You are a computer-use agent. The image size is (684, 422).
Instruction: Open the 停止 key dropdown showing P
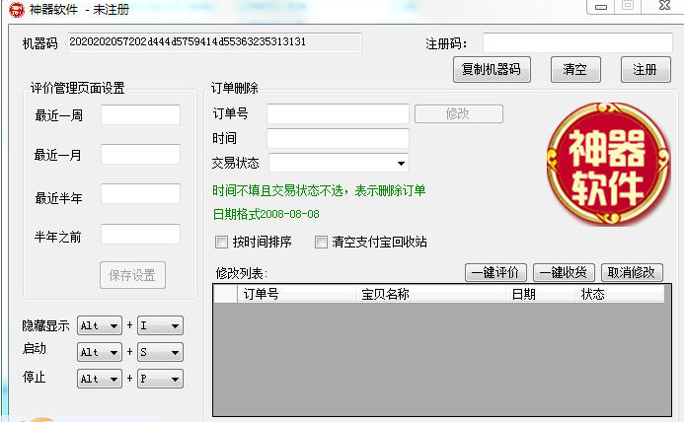160,379
